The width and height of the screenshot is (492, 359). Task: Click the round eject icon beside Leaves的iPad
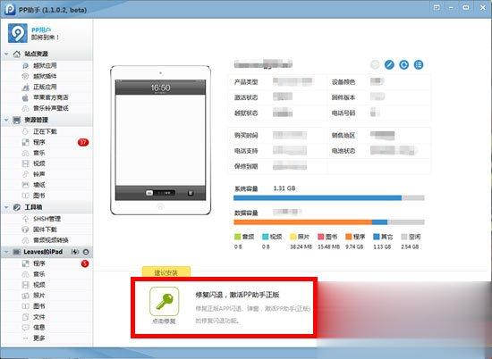click(86, 252)
